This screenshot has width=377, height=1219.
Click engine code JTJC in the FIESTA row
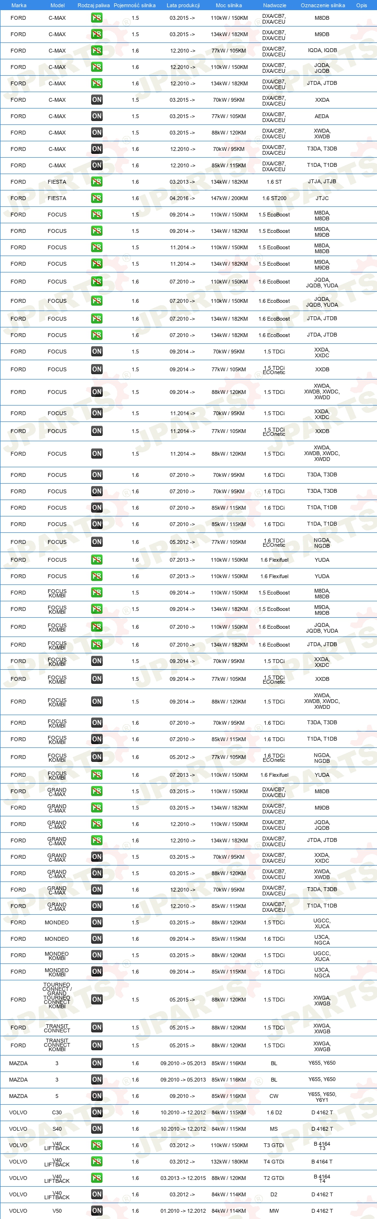click(x=322, y=198)
